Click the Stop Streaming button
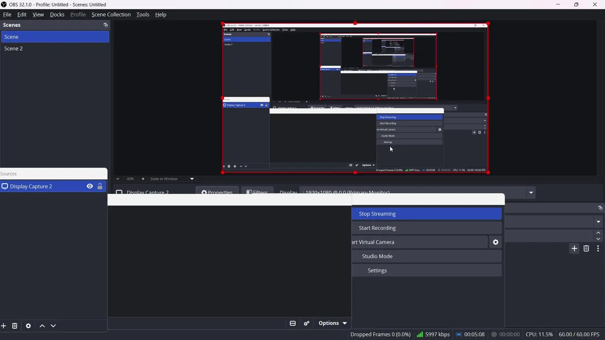605x340 pixels. 426,214
